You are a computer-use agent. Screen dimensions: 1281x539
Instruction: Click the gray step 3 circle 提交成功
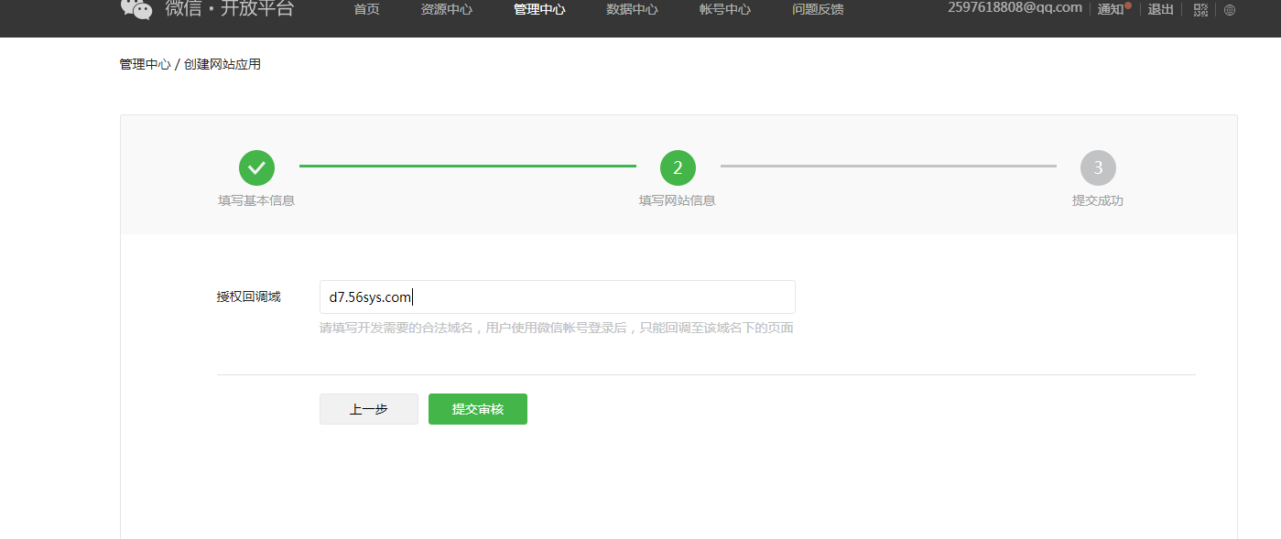(1098, 167)
